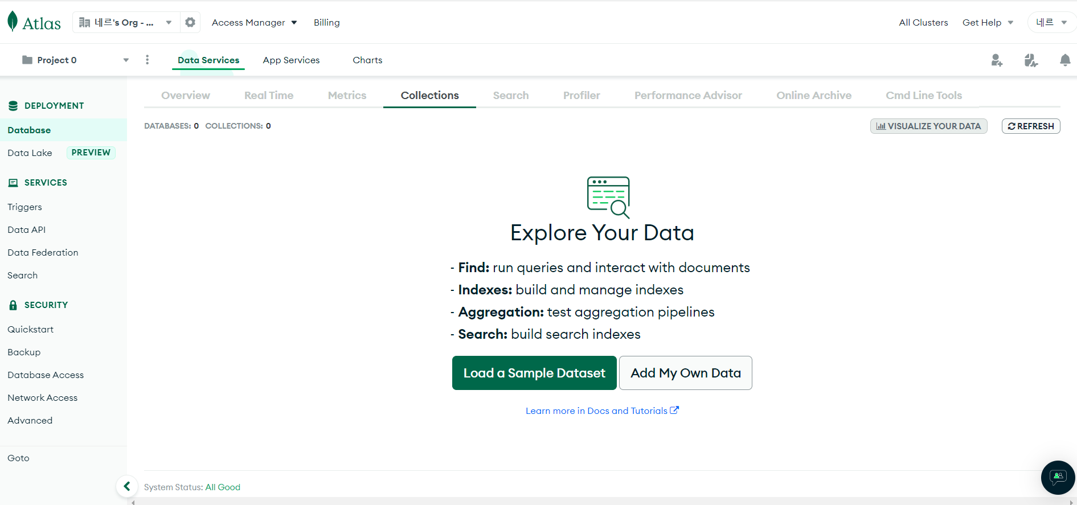Select the Collections tab
The image size is (1077, 505).
[x=430, y=96]
